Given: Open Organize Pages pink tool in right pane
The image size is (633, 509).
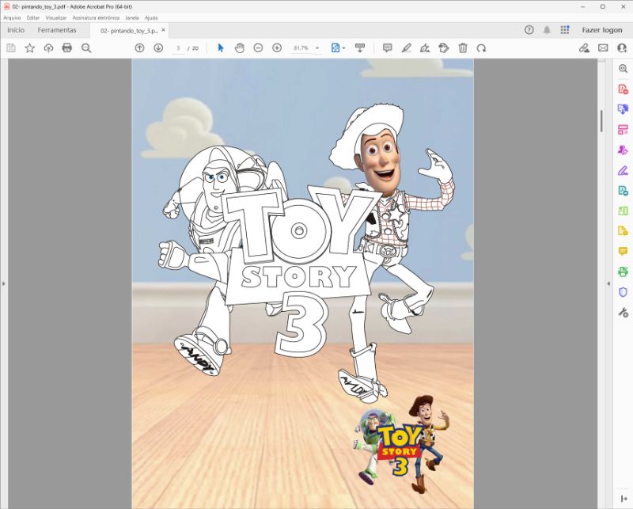Looking at the screenshot, I should (x=623, y=130).
